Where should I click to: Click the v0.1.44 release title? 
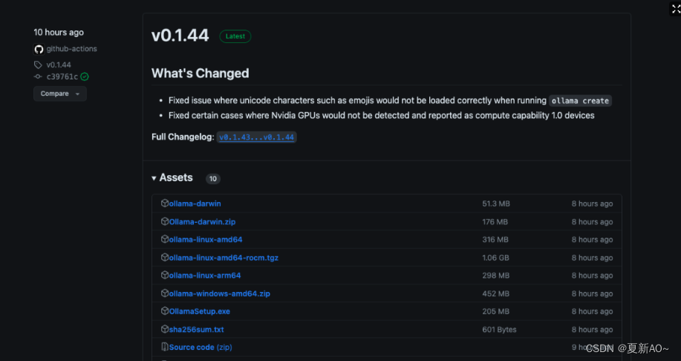pos(180,36)
